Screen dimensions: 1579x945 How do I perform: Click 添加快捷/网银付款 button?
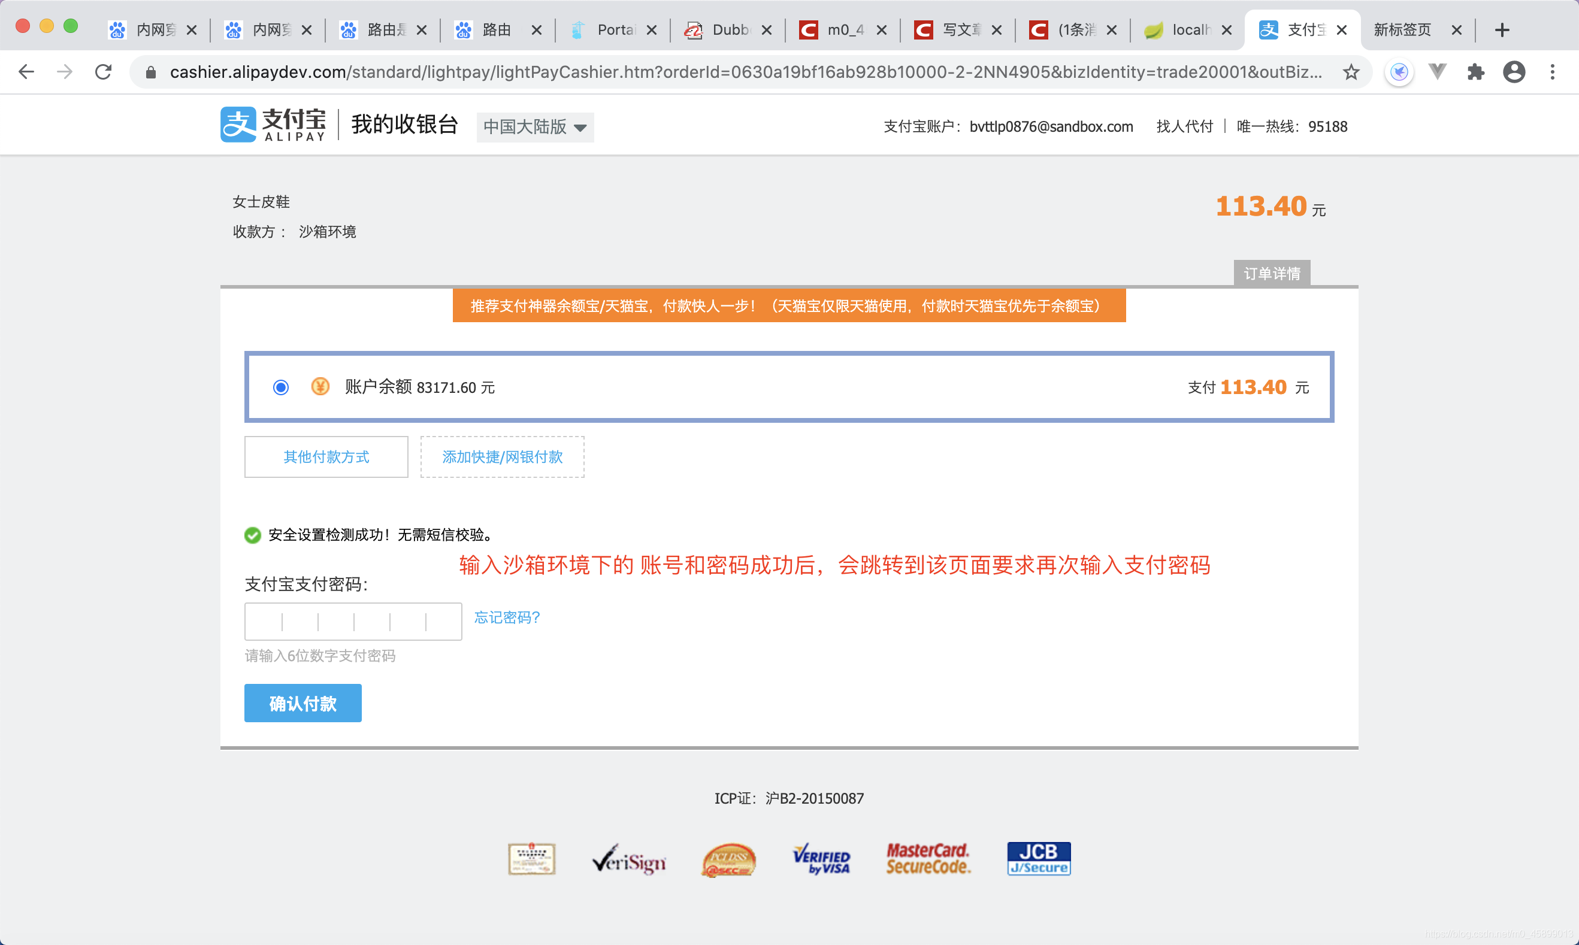click(503, 456)
